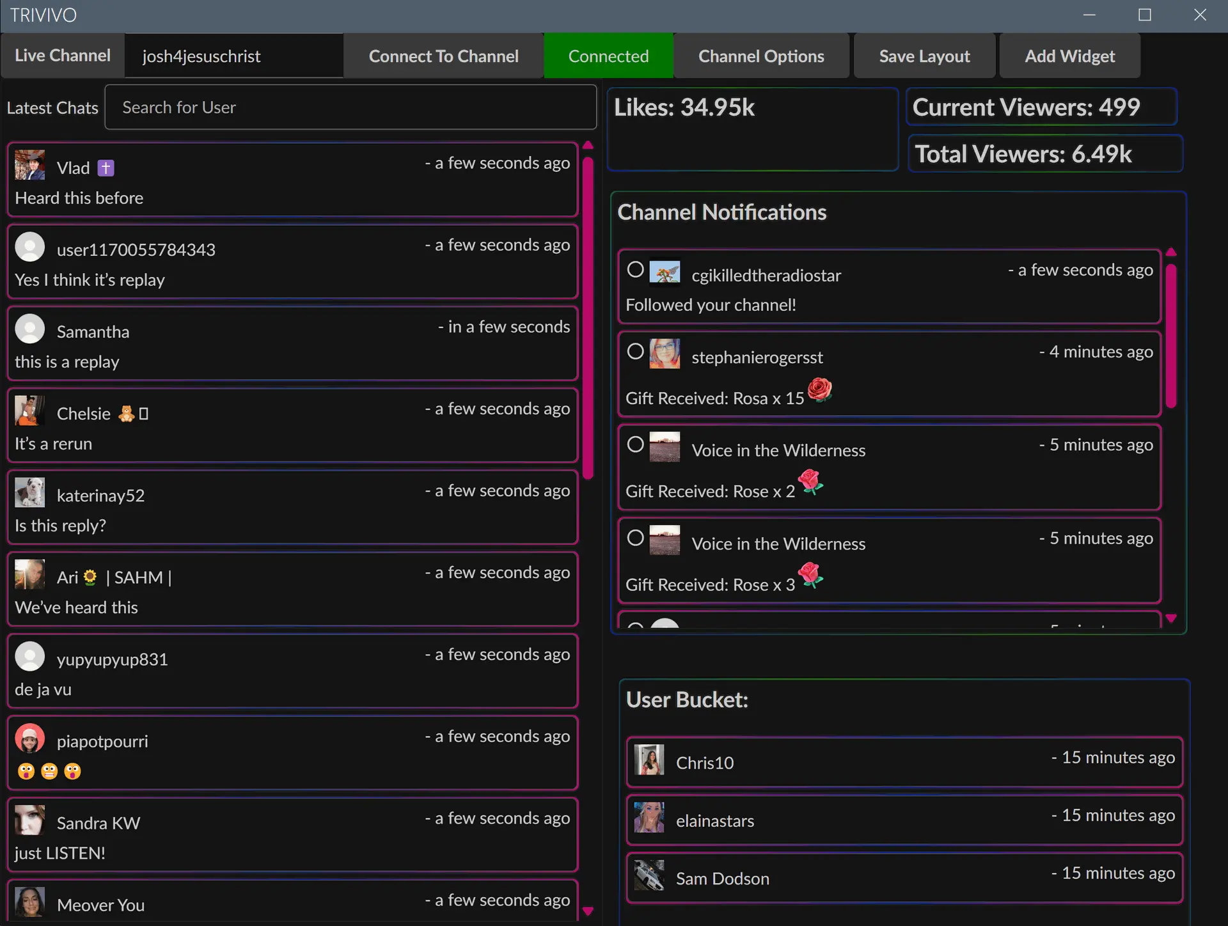Select radio button next to stephanierogersst
1228x926 pixels.
click(635, 351)
